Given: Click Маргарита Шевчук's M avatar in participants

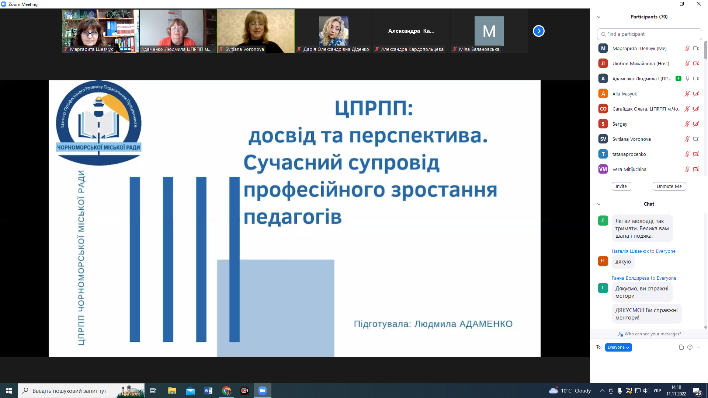Looking at the screenshot, I should click(603, 48).
